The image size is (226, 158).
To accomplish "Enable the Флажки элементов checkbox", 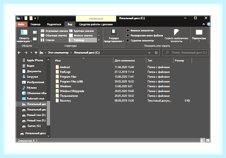I will [128, 30].
